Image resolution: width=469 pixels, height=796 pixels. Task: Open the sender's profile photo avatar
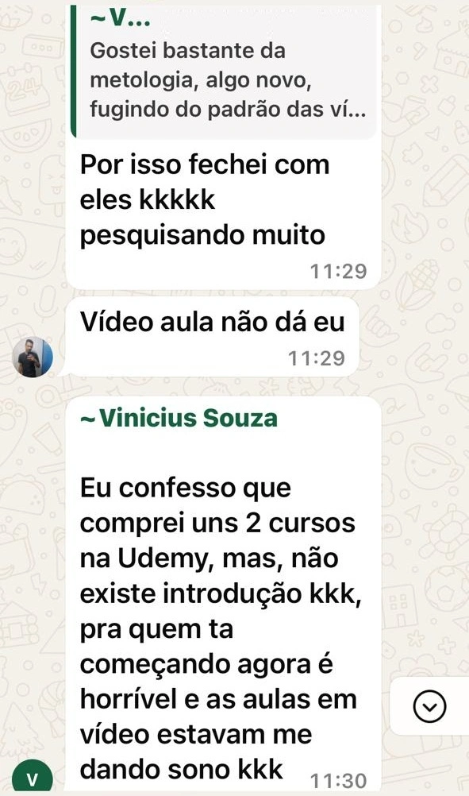(x=33, y=357)
